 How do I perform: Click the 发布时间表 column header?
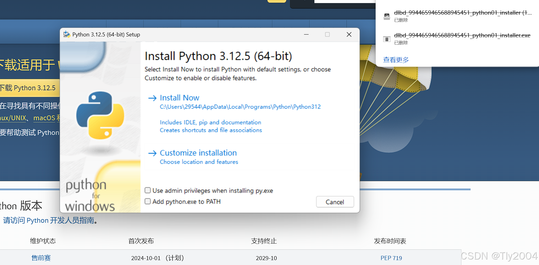pyautogui.click(x=390, y=241)
